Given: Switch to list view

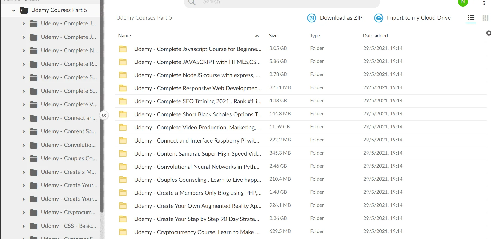Looking at the screenshot, I should [471, 18].
